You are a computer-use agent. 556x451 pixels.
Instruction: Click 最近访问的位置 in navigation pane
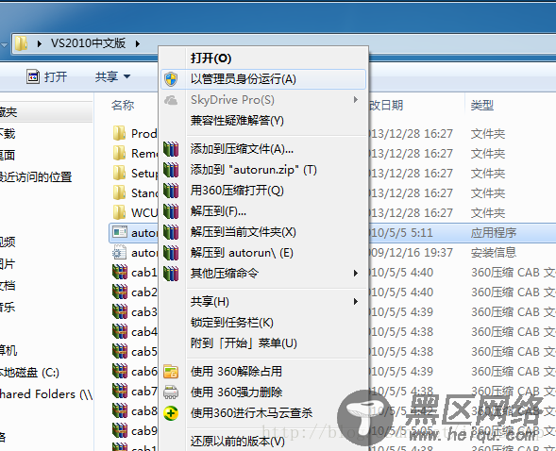(36, 176)
